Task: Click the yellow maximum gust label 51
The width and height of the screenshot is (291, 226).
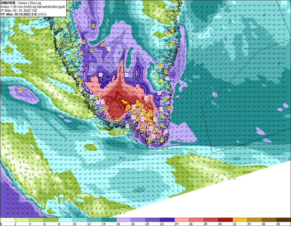Action: (x=143, y=112)
